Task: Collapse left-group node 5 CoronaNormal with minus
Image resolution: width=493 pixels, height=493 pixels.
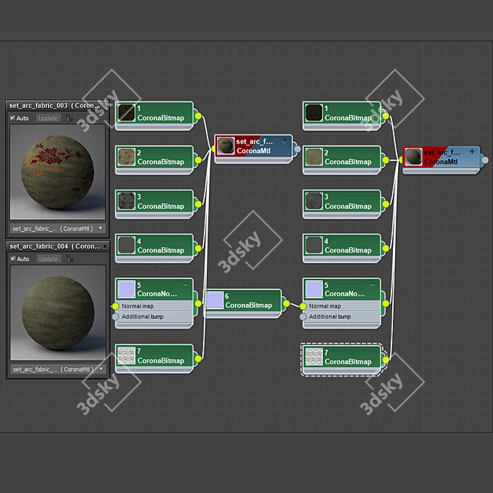Action: [185, 285]
